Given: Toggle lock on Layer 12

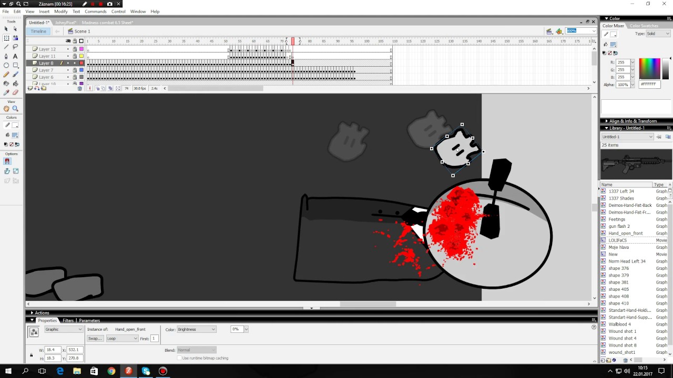Looking at the screenshot, I should tap(75, 49).
